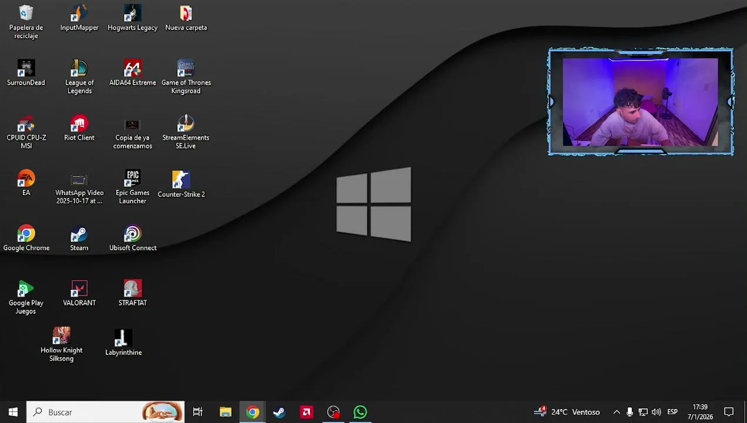This screenshot has width=747, height=423.
Task: Open Google Chrome desktop shortcut
Action: click(x=26, y=238)
